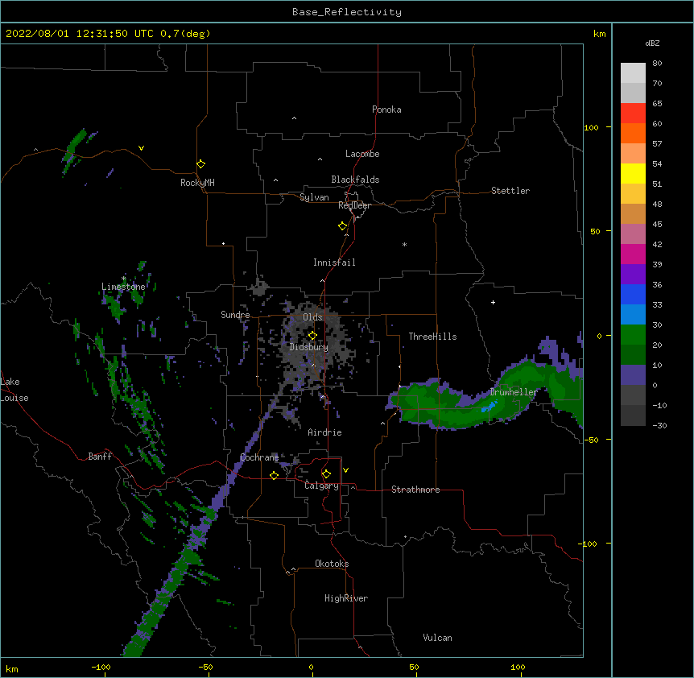Click the Okotoks town label

[x=332, y=564]
